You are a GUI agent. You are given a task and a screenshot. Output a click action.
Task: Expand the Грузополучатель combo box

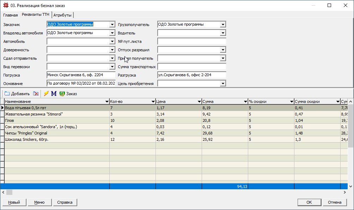coord(222,25)
